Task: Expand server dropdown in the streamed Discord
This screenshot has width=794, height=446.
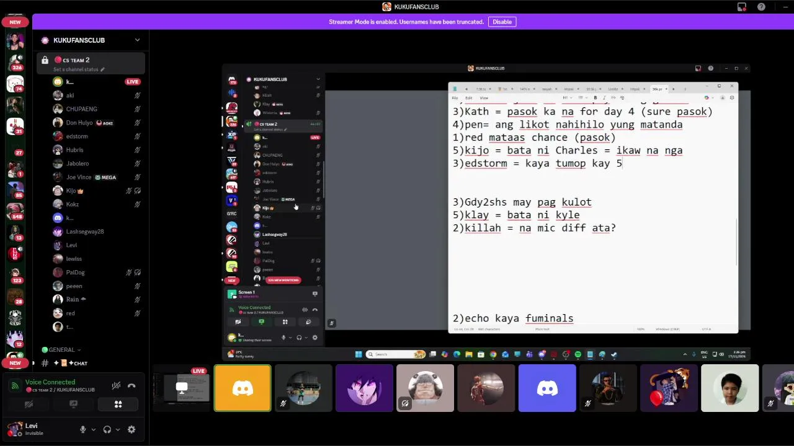Action: (x=318, y=79)
